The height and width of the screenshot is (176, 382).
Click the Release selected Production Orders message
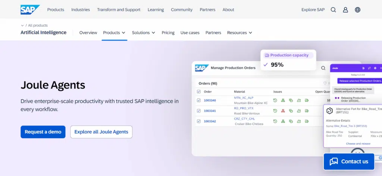point(360,81)
